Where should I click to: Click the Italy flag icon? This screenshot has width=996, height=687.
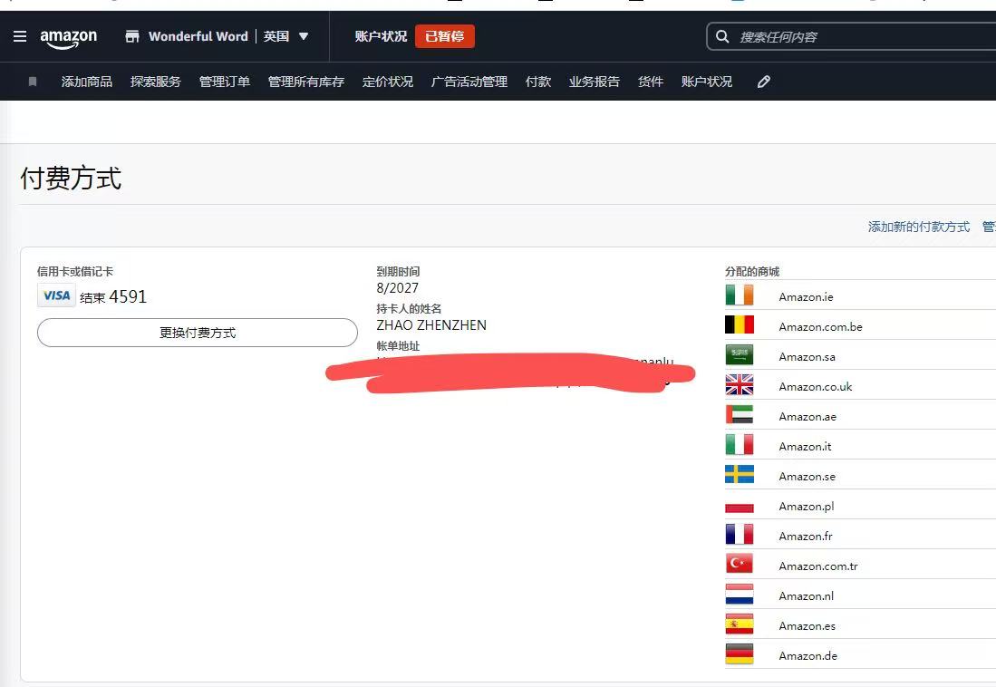click(x=740, y=444)
